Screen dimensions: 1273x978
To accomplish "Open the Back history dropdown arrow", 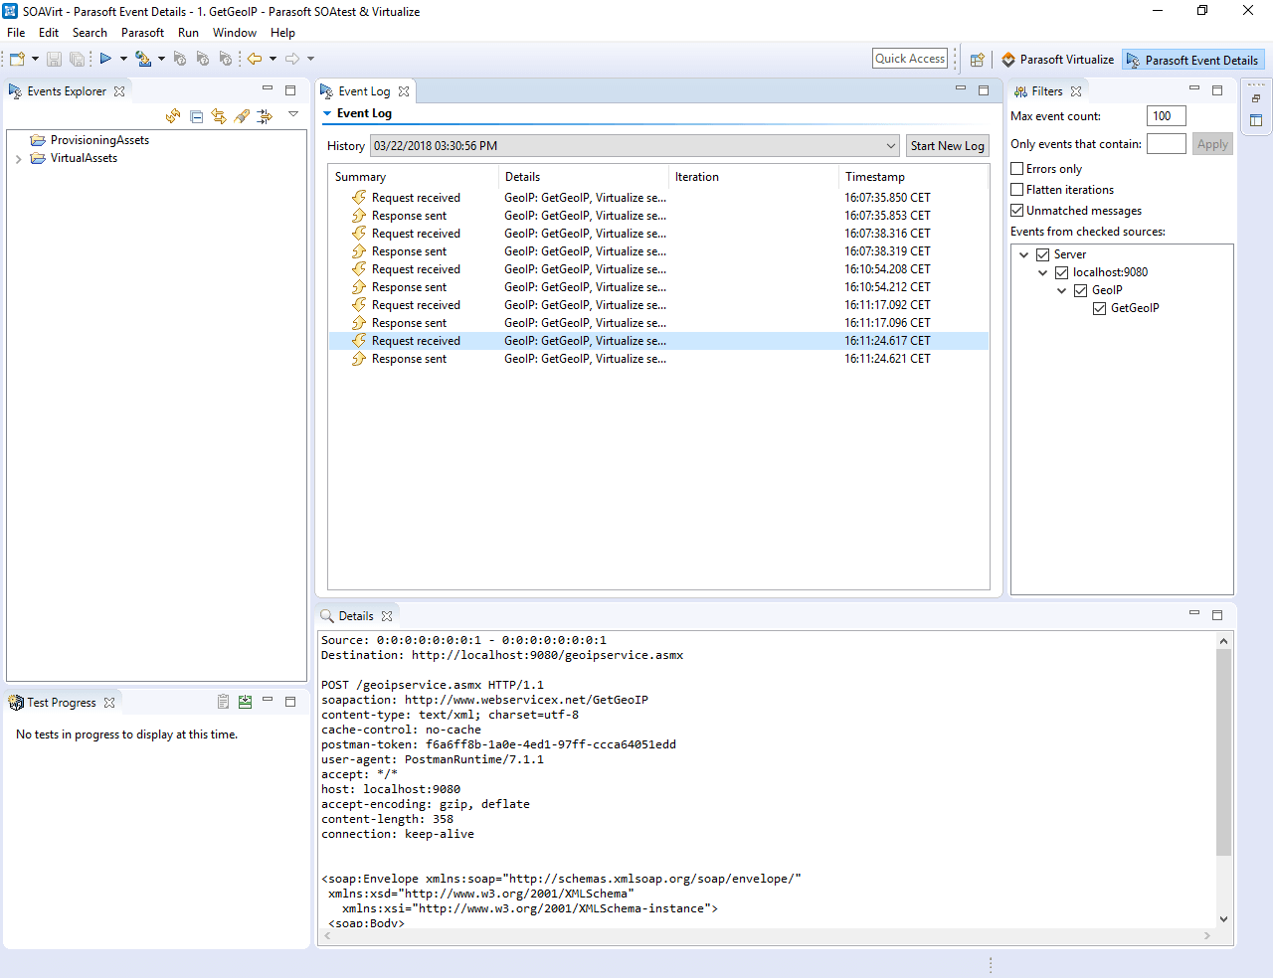I will click(x=273, y=59).
